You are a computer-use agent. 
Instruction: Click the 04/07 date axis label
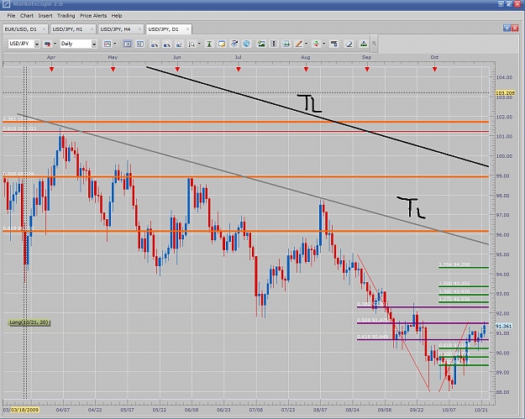pyautogui.click(x=63, y=410)
